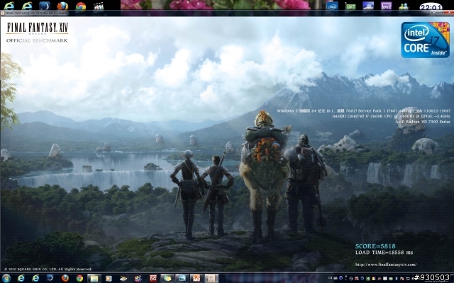Open the scanner-like device taskbar icon
The width and height of the screenshot is (454, 283).
pos(123,278)
